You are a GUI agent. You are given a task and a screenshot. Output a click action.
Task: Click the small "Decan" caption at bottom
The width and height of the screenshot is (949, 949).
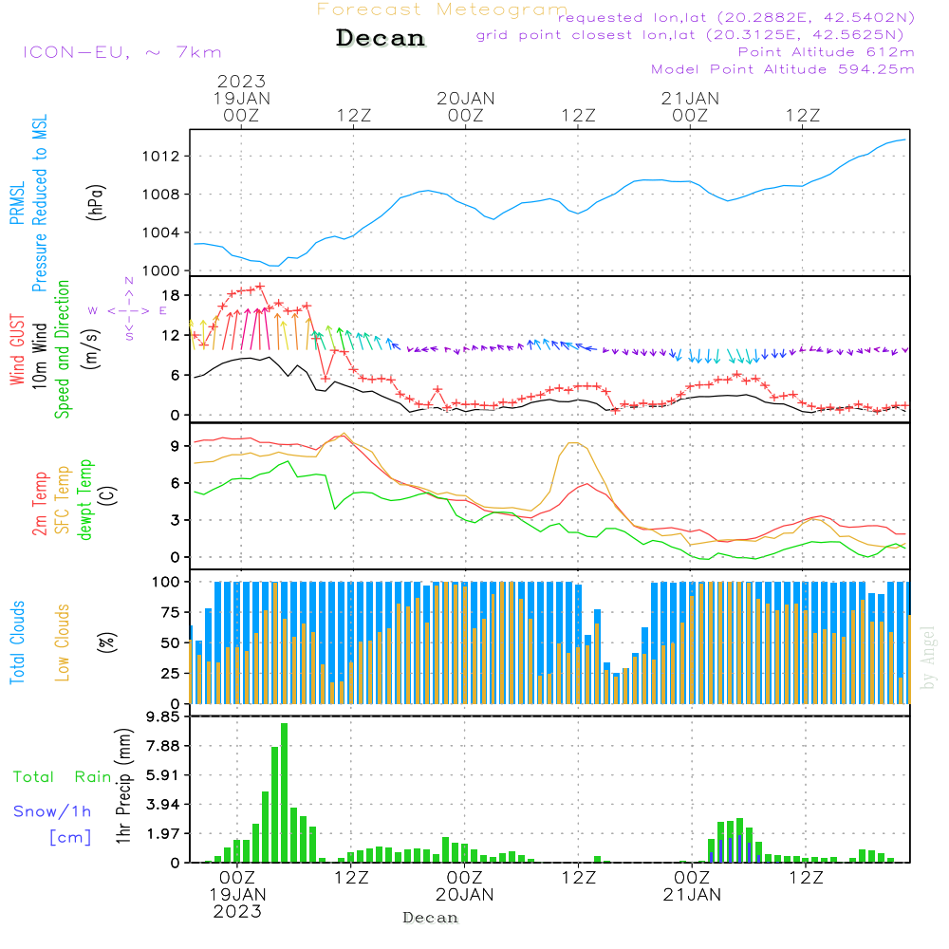(x=430, y=918)
